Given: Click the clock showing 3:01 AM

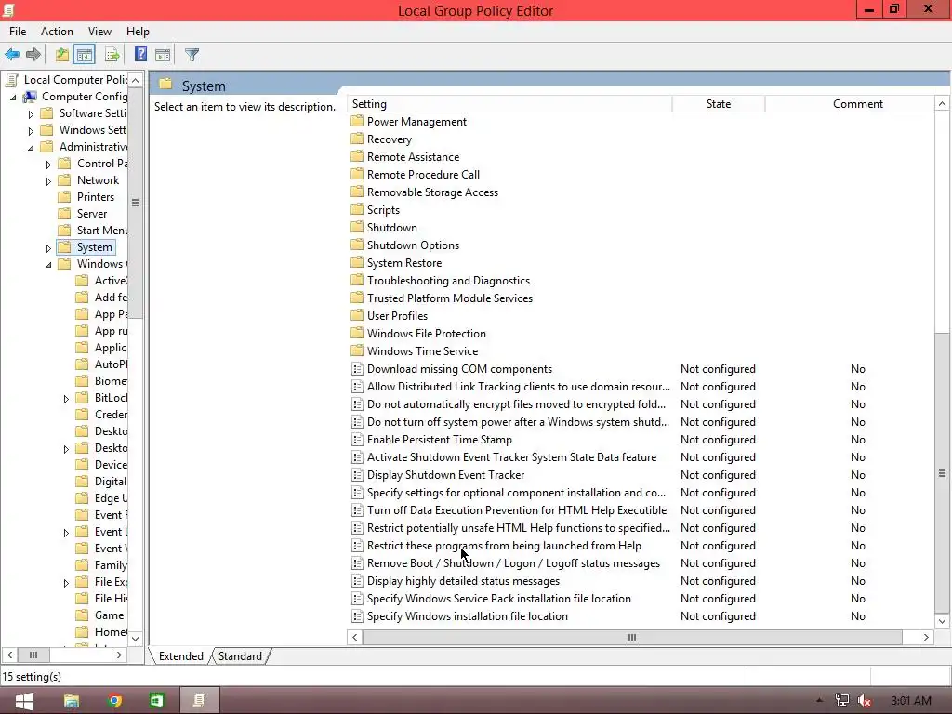Looking at the screenshot, I should (x=911, y=701).
